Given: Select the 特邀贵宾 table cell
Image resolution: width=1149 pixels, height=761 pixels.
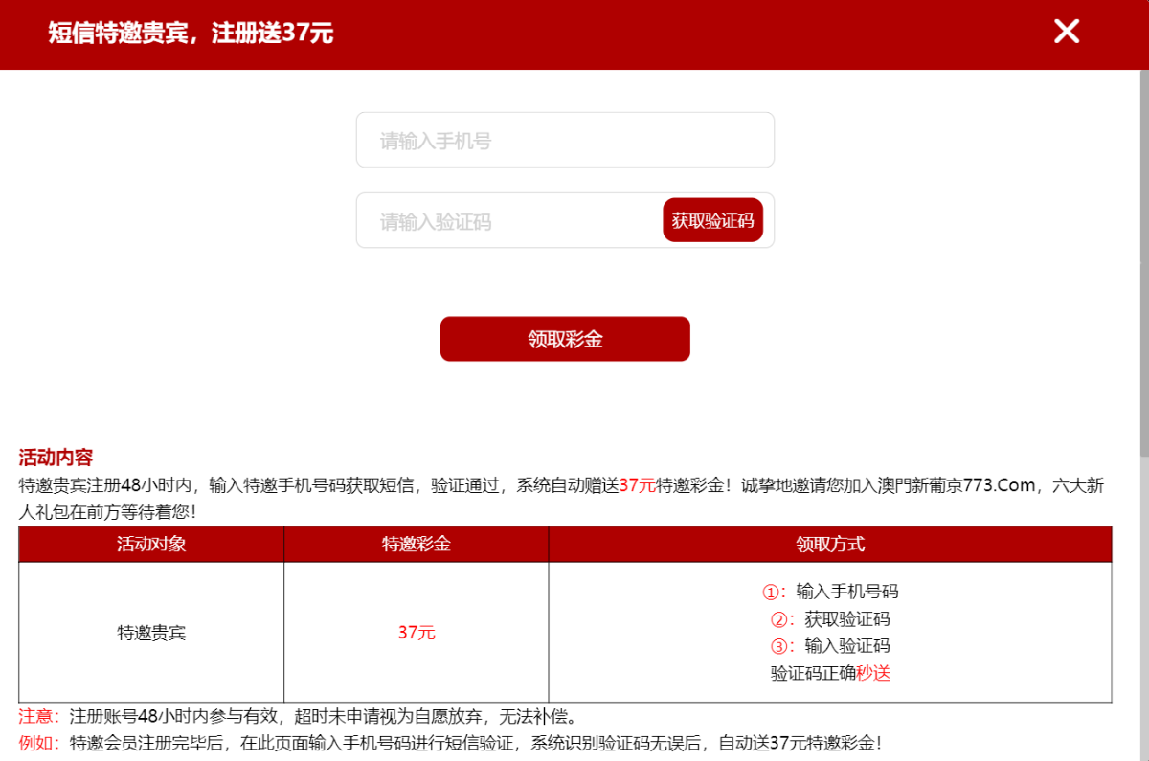Looking at the screenshot, I should [x=151, y=633].
